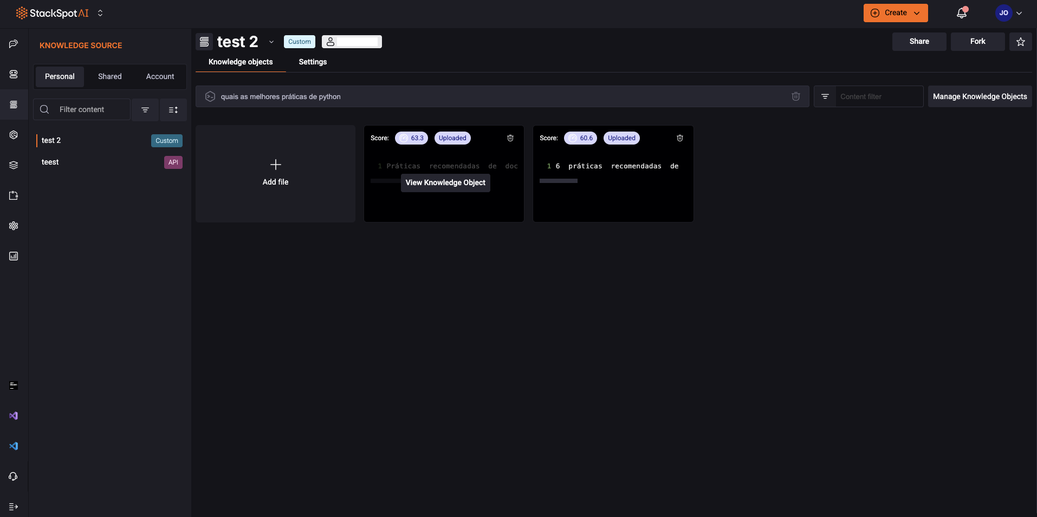
Task: Click the support headset icon in sidebar
Action: [14, 476]
